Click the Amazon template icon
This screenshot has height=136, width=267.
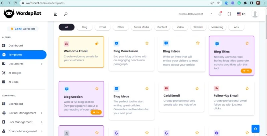66,133
